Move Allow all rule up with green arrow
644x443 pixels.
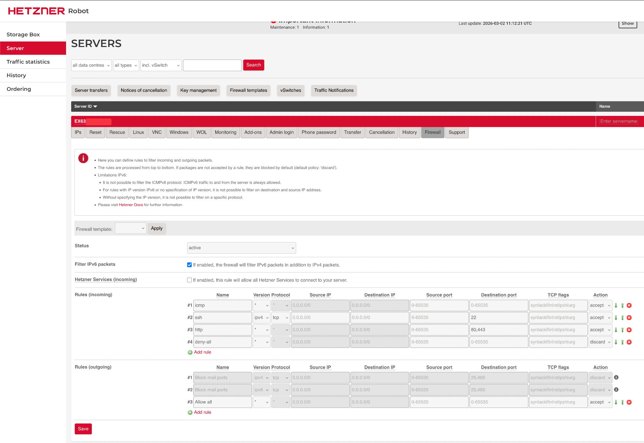tap(622, 402)
